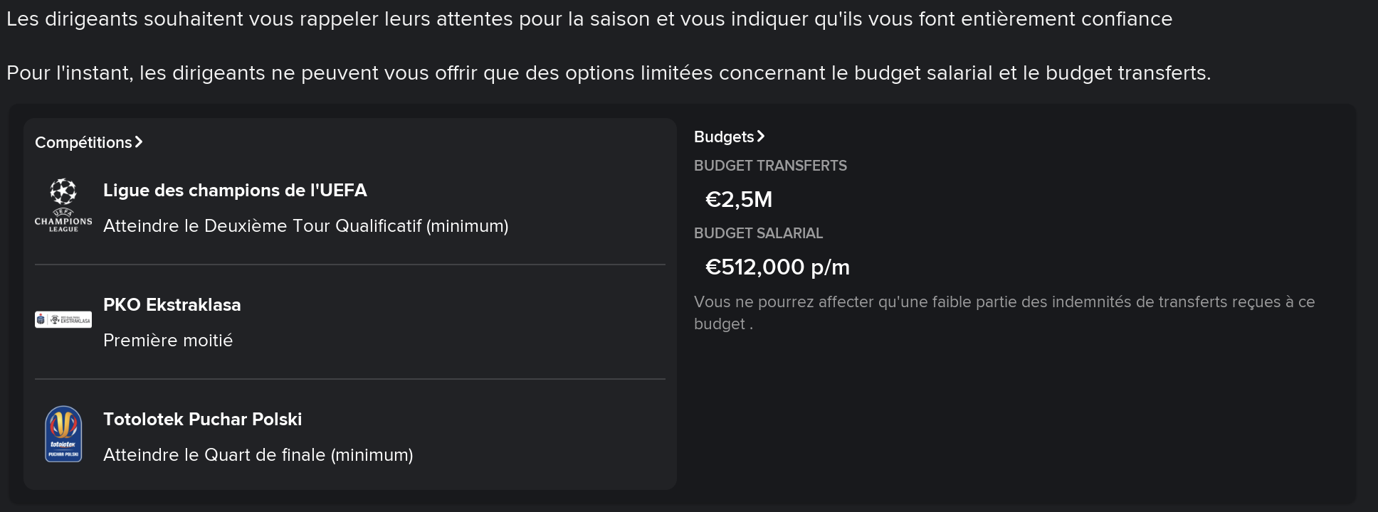Open the Compétitions heading link
Viewport: 1378px width, 512px height.
tap(83, 142)
